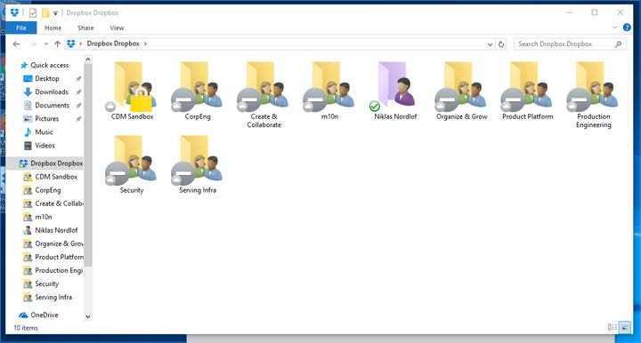Go back with the left arrow

(x=16, y=44)
